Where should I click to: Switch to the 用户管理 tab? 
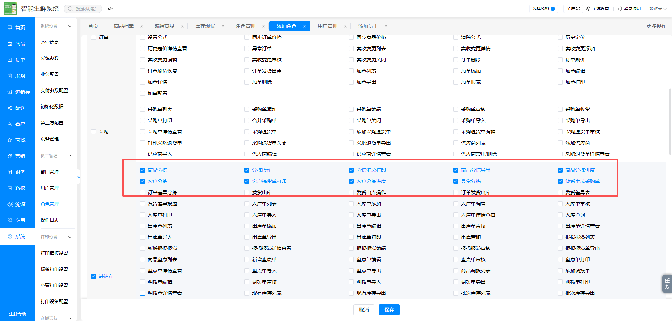[328, 26]
